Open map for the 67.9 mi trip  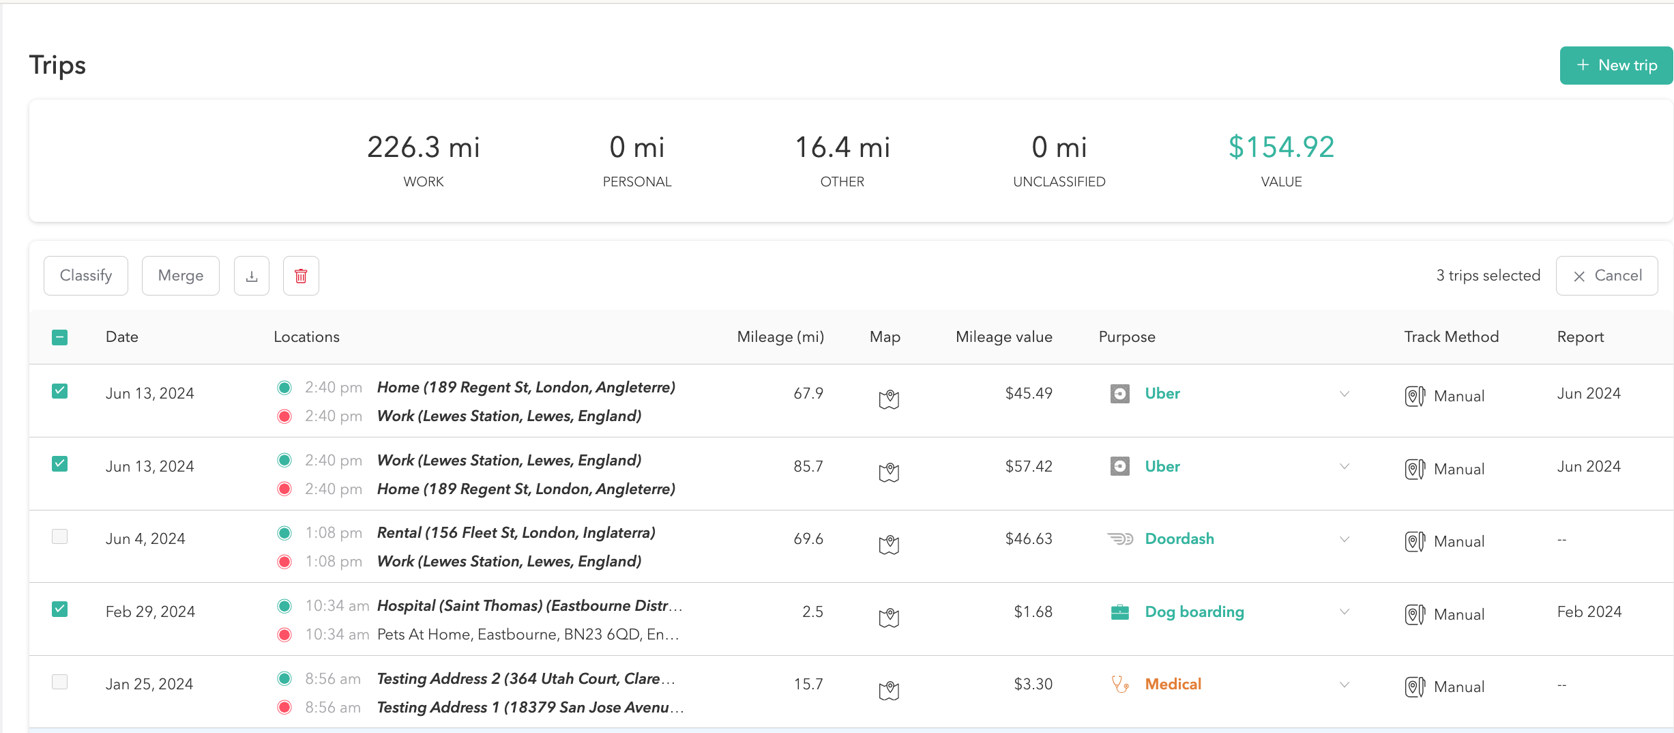click(889, 399)
